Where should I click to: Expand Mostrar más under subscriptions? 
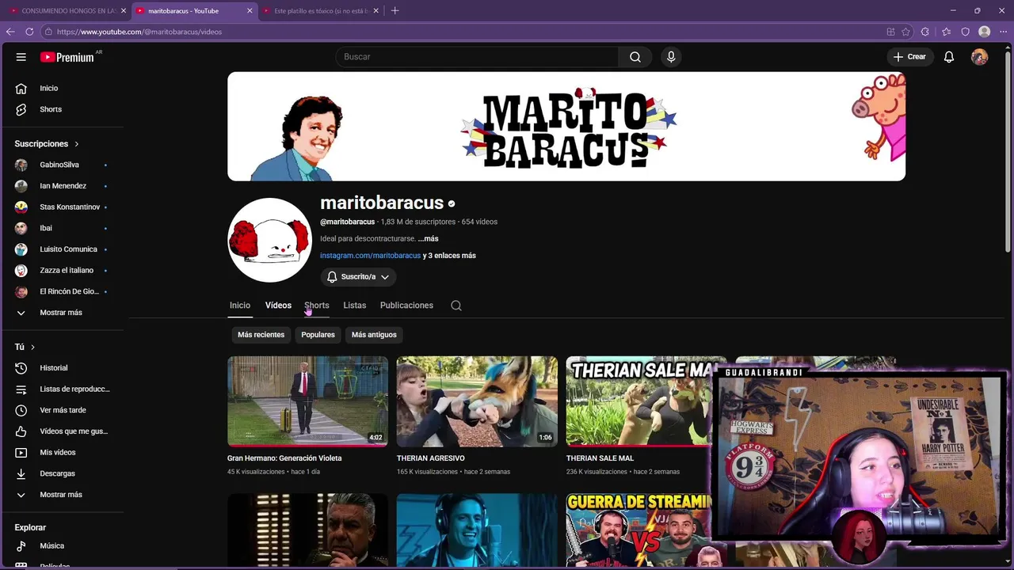62,313
